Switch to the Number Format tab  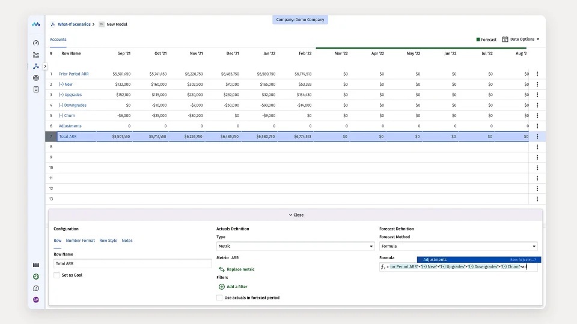tap(80, 241)
